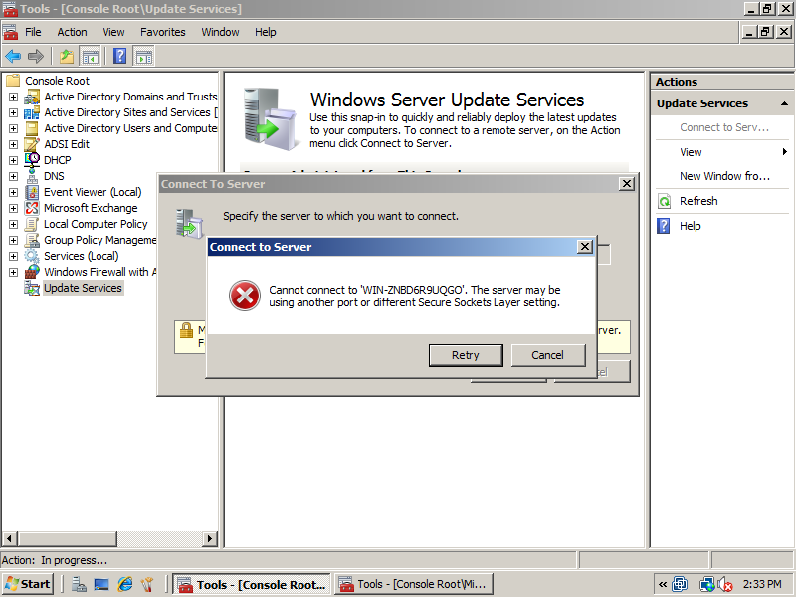The width and height of the screenshot is (796, 597).
Task: Click the Refresh icon in Actions pane
Action: click(665, 201)
